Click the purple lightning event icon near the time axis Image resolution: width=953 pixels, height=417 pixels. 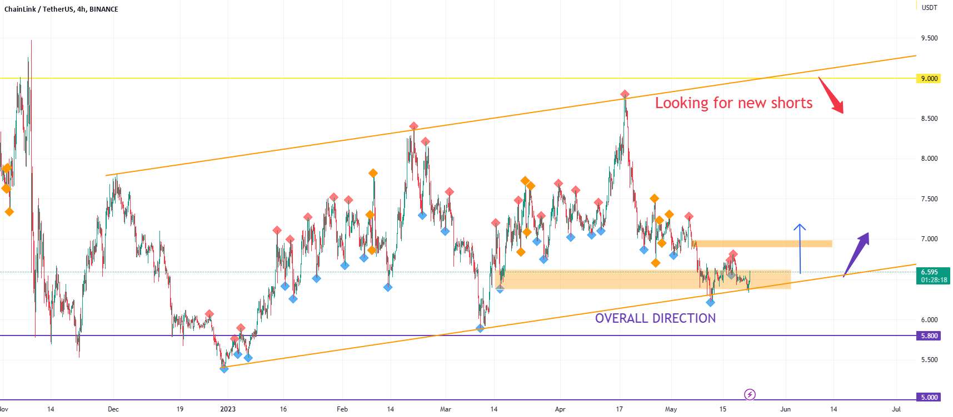750,395
